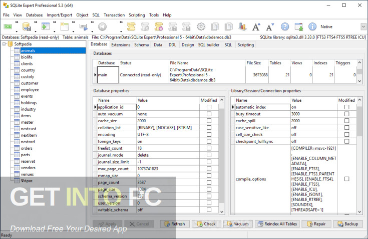Toggle Modified checkbox for cache_size
The height and width of the screenshot is (239, 368).
(209, 121)
